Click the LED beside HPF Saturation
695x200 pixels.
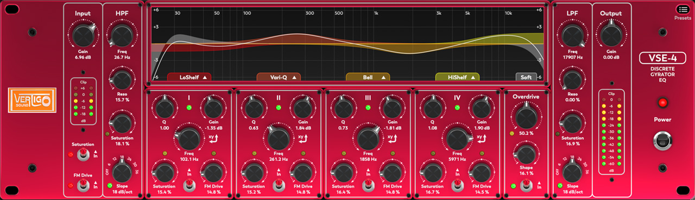coord(108,133)
